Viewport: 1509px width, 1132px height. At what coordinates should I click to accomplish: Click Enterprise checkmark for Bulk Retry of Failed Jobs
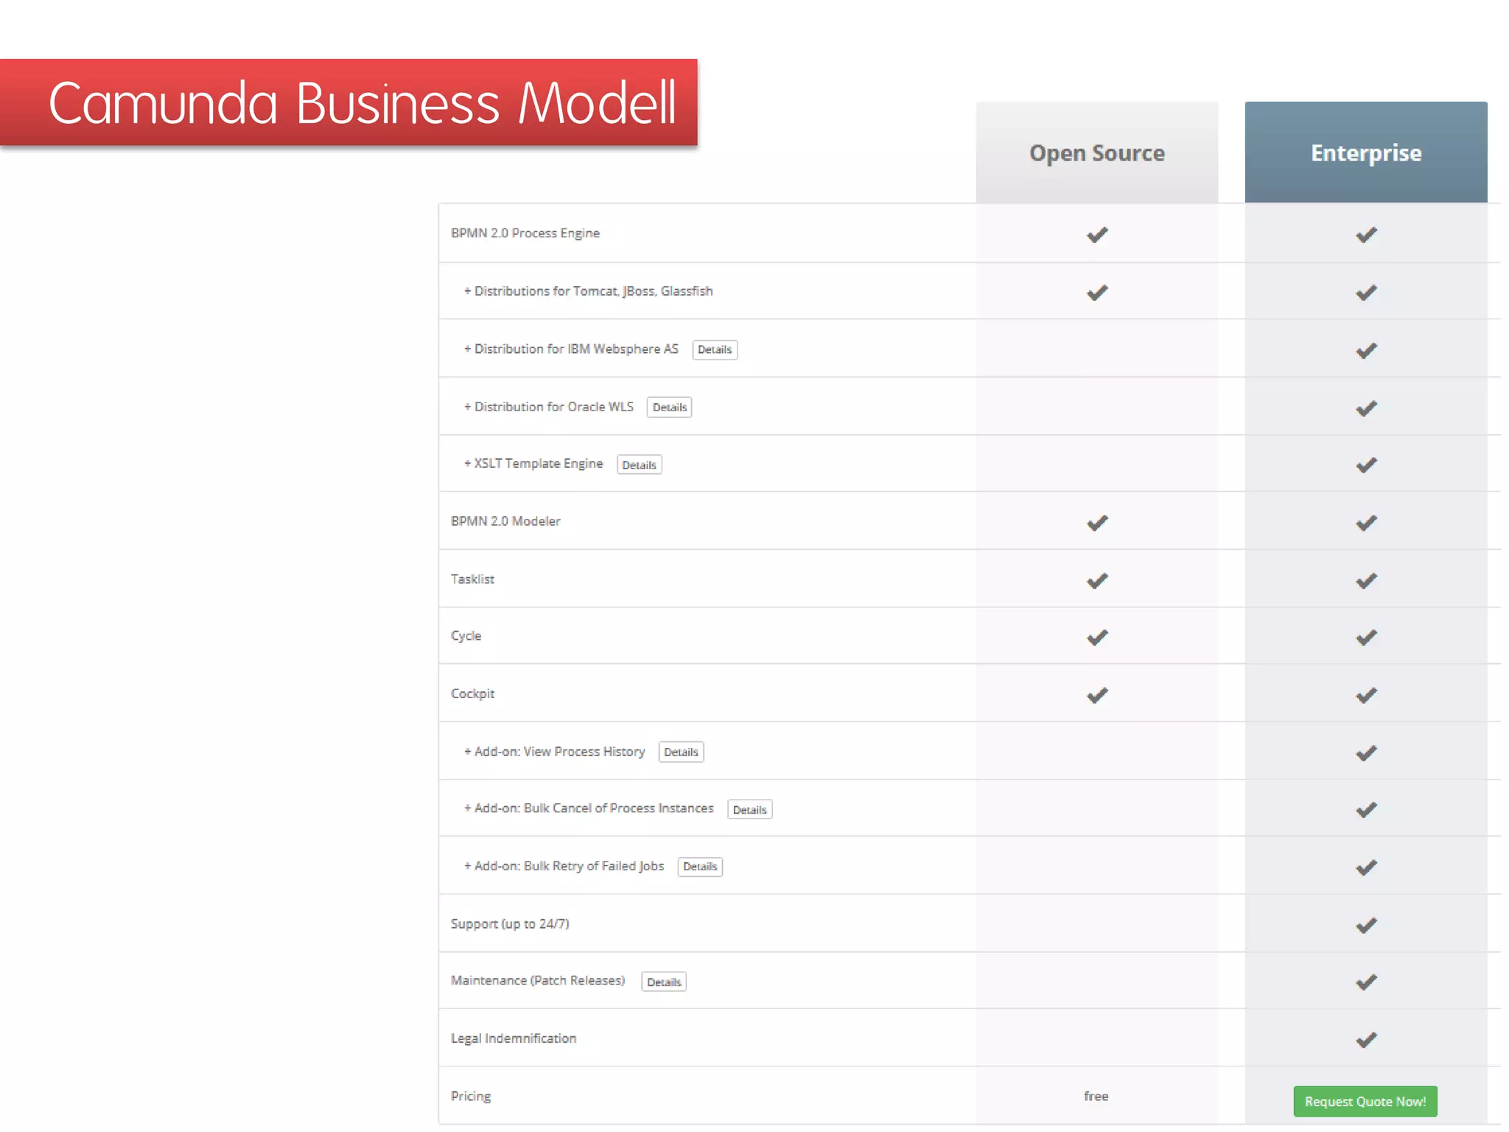1366,867
